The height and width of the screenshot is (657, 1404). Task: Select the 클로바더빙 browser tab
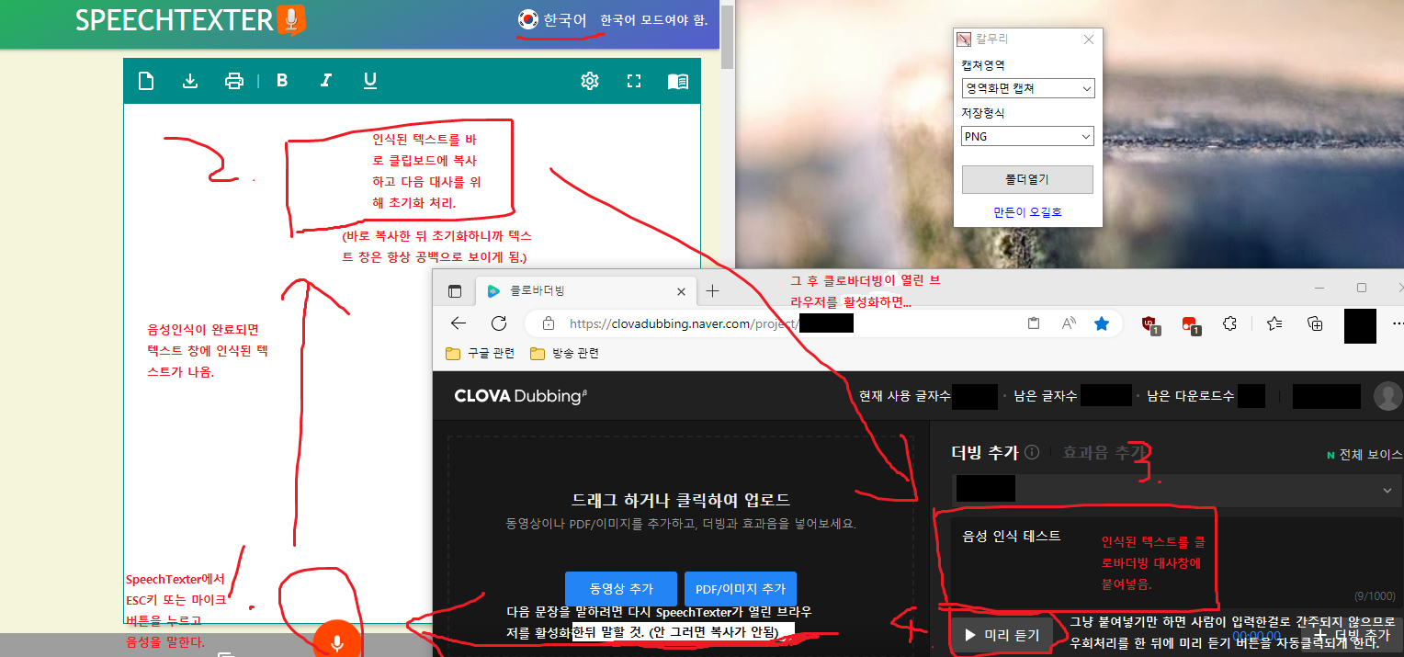(x=585, y=291)
